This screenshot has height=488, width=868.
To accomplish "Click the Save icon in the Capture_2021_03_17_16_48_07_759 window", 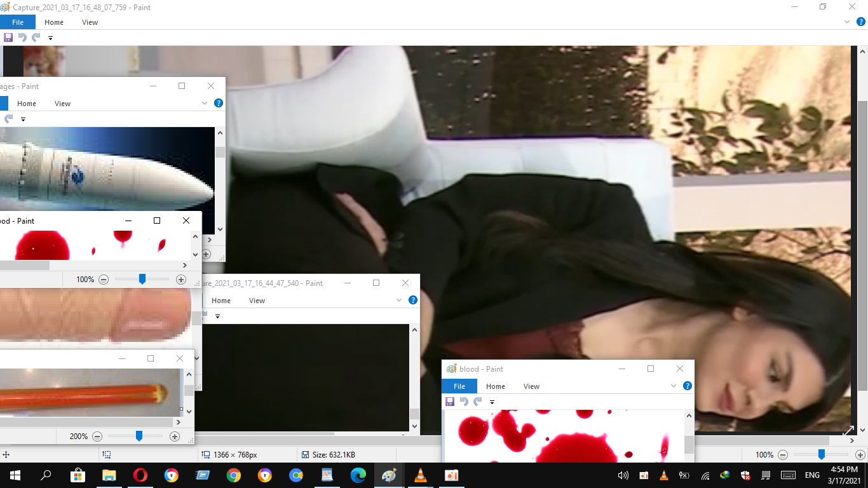I will tap(8, 37).
